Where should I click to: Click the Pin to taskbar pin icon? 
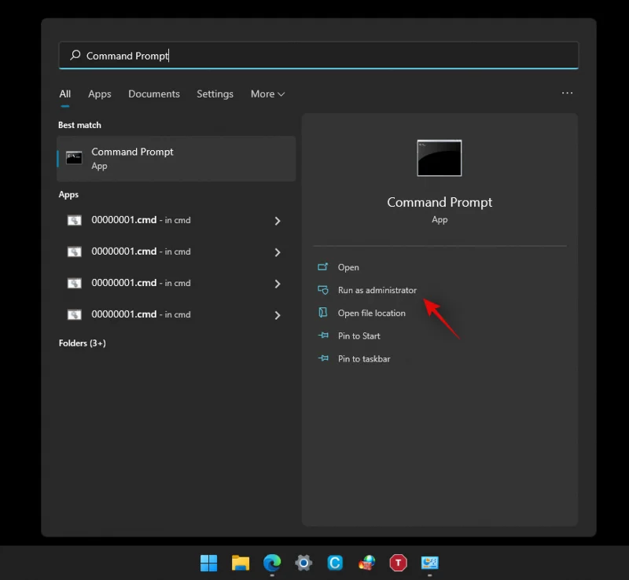coord(323,358)
